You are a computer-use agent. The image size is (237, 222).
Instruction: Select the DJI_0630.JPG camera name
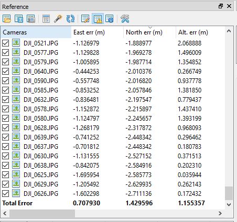(41, 156)
